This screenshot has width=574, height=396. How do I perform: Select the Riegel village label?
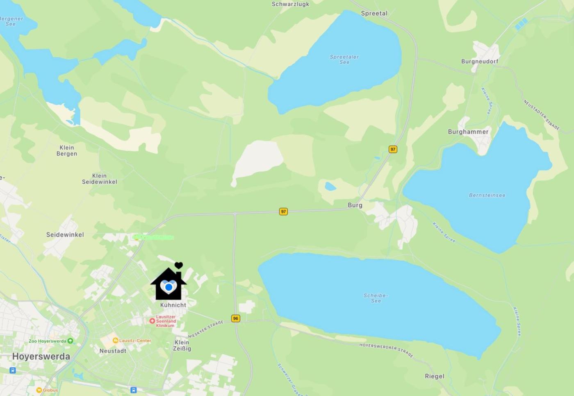(x=435, y=376)
